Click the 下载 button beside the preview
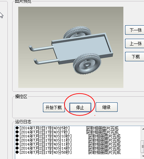Image resolution: width=144 pixels, height=159 pixels. (135, 57)
